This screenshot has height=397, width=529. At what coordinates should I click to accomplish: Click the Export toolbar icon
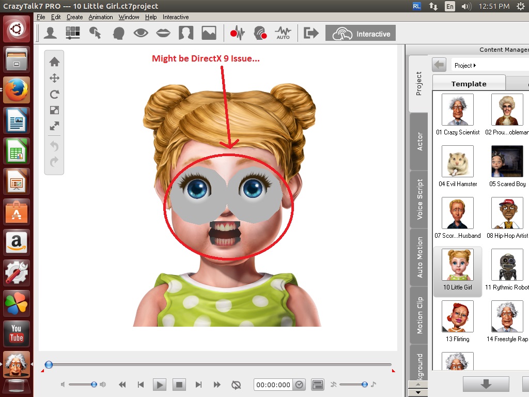[310, 33]
